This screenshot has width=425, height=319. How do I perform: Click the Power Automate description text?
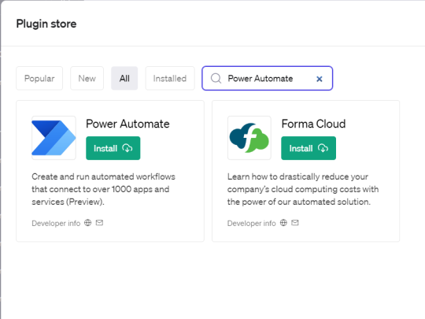[x=104, y=189]
